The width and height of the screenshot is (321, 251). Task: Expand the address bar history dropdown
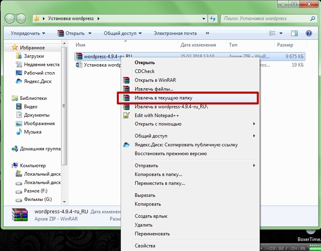(x=204, y=19)
